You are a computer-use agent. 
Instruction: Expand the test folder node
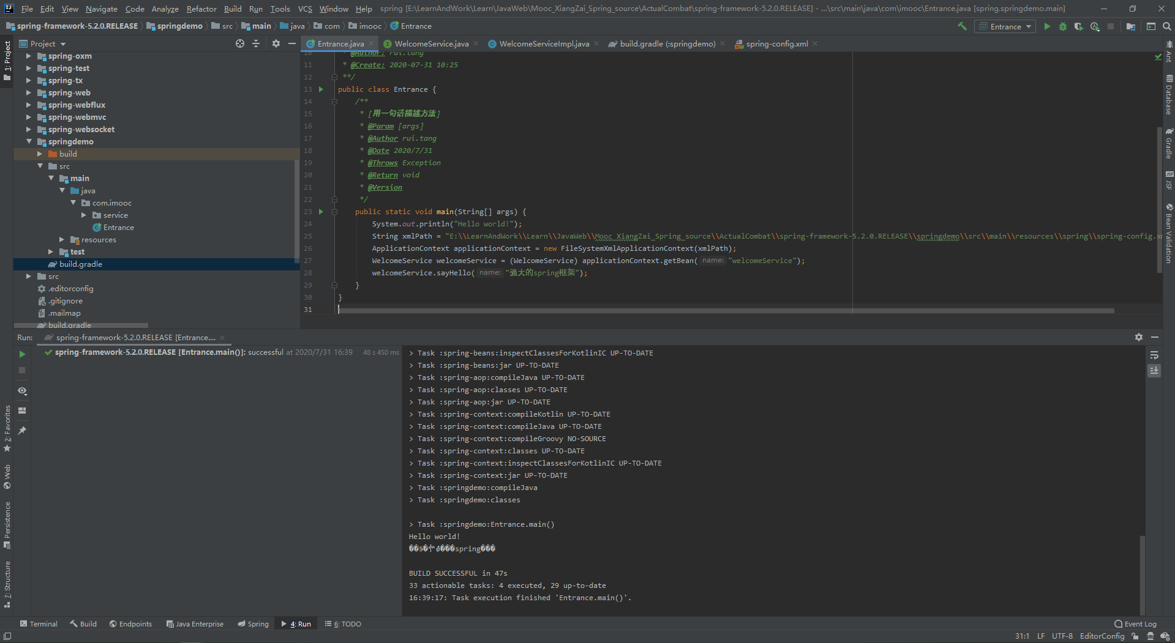tap(50, 251)
